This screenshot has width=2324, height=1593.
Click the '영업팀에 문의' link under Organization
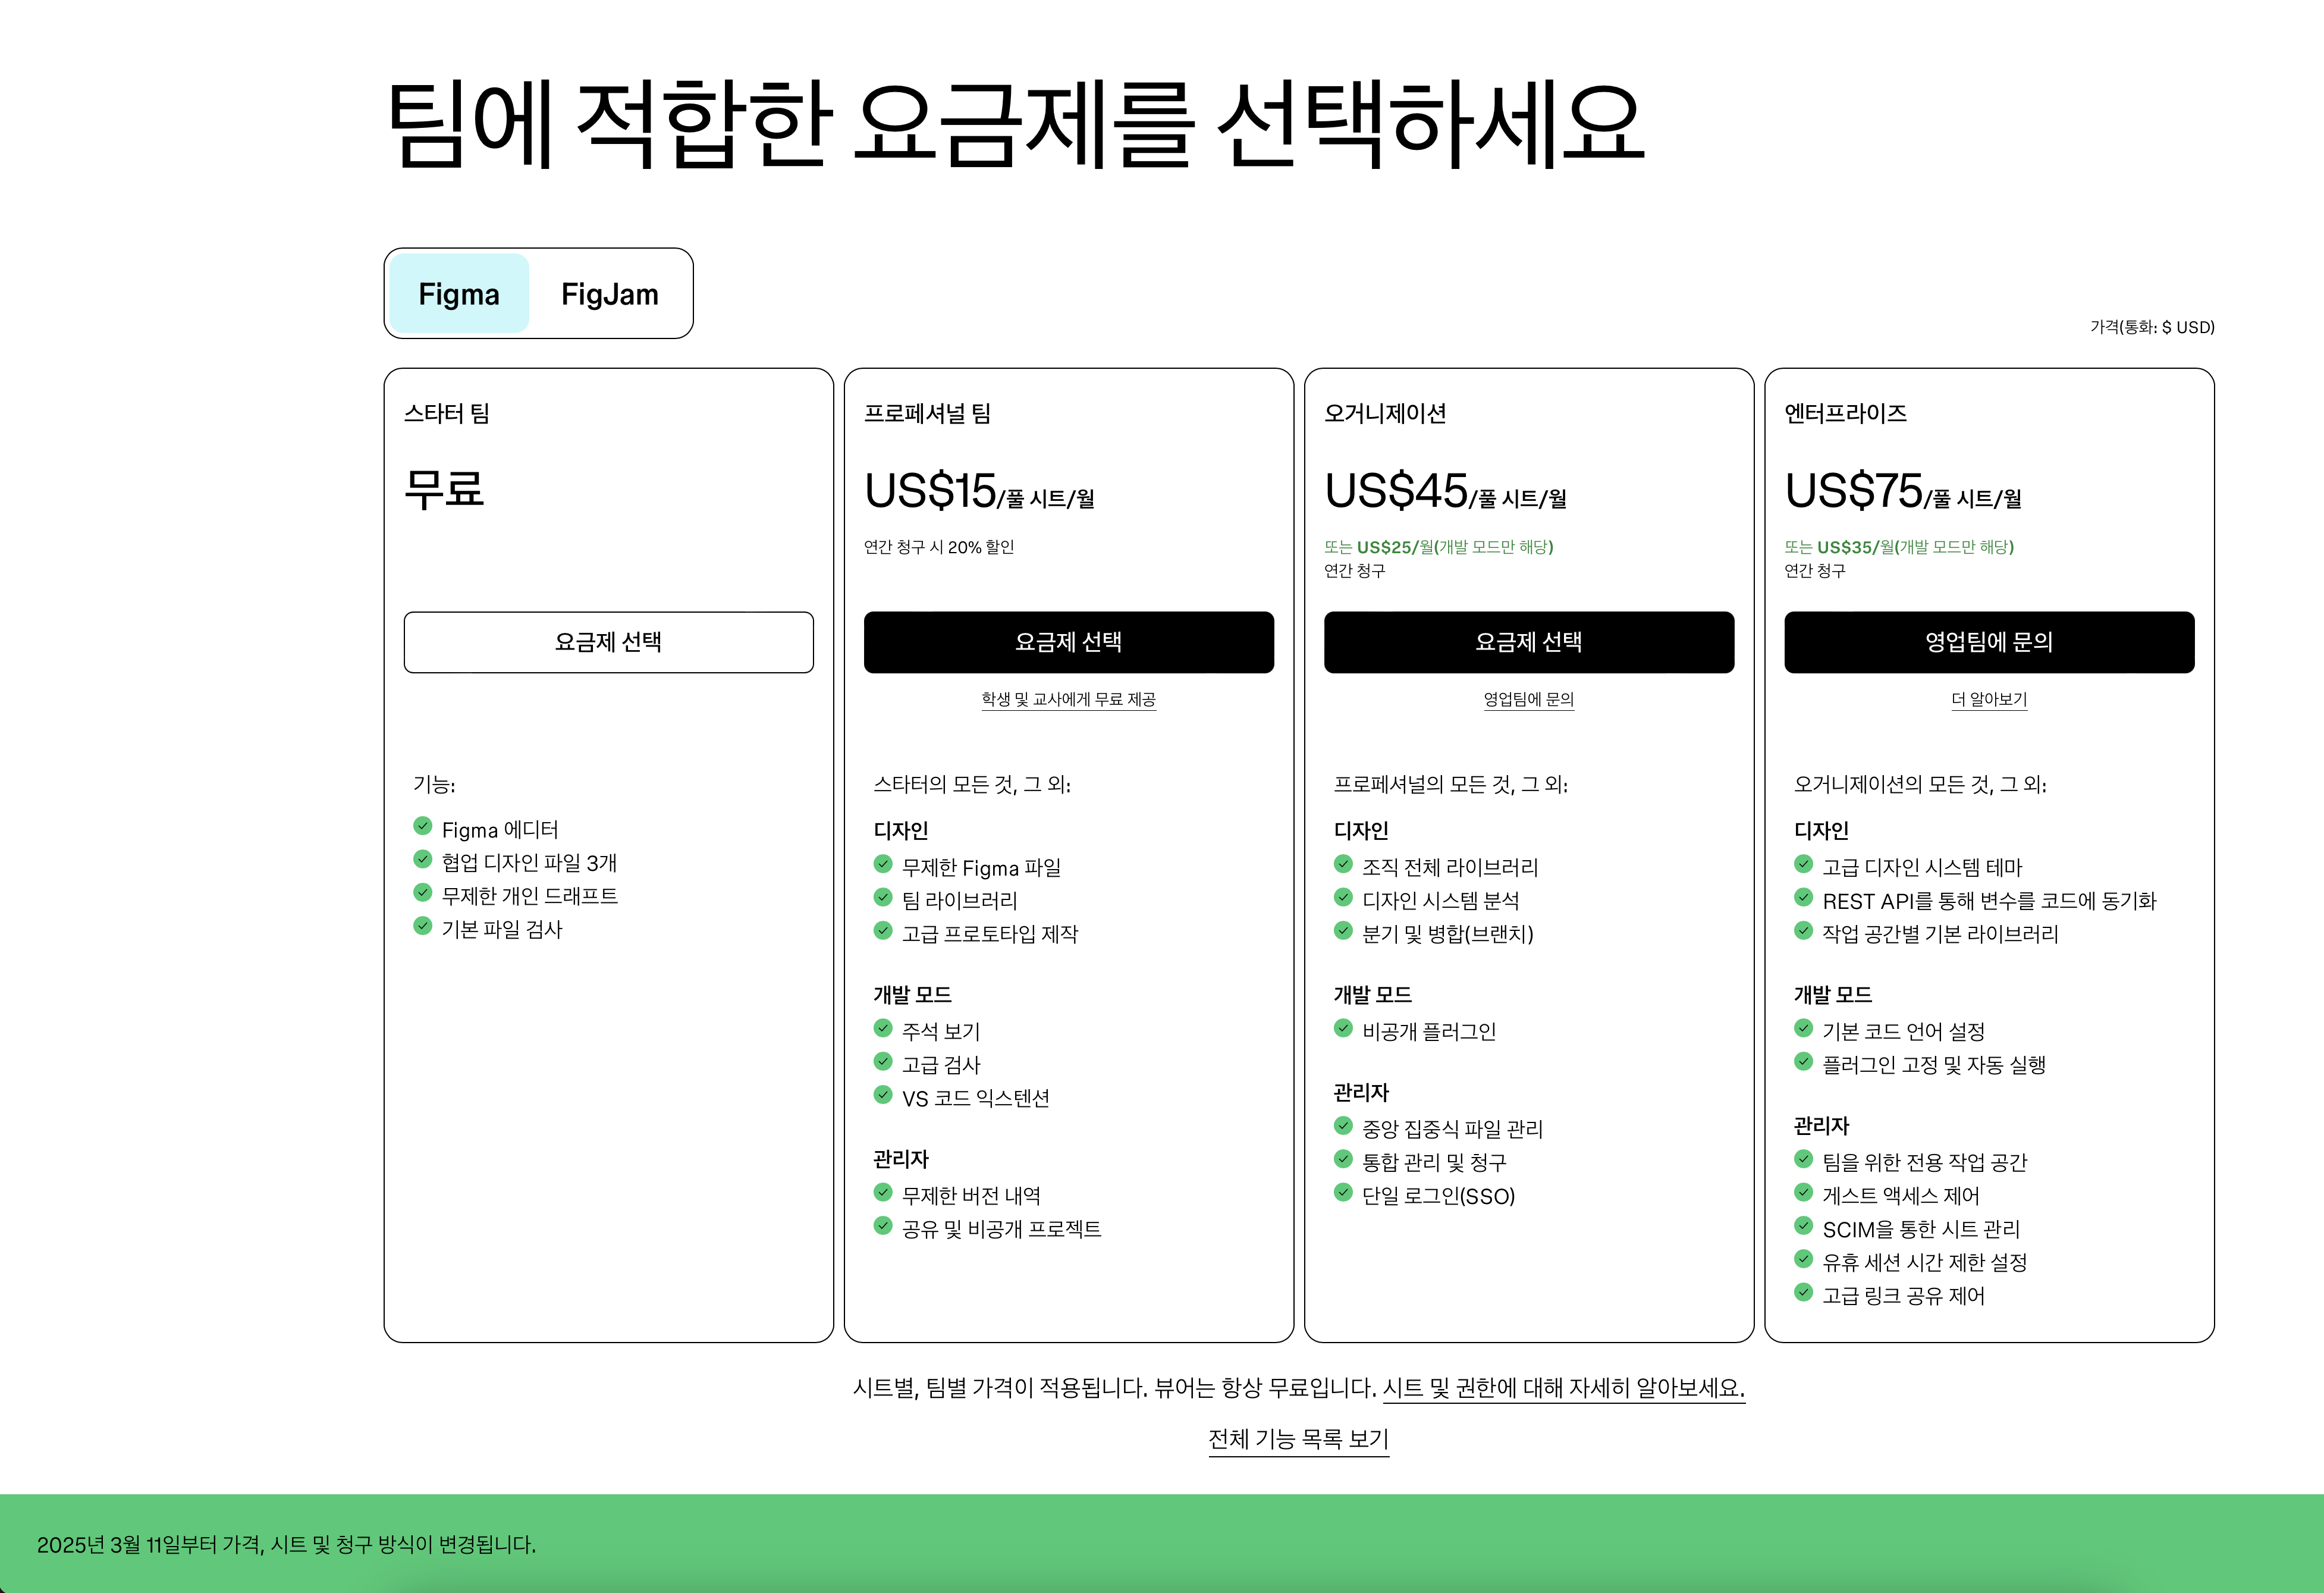[x=1528, y=699]
